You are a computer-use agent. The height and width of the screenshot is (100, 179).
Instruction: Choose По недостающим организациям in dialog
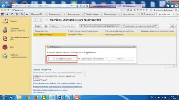click(x=91, y=59)
